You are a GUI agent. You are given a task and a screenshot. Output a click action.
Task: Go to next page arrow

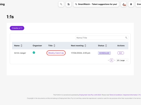pos(115,60)
